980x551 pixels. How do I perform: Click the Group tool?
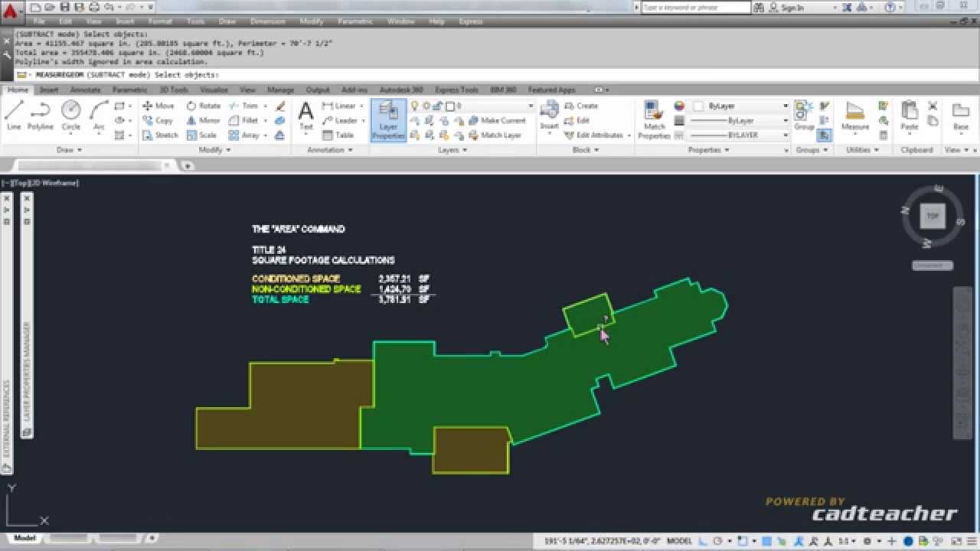[x=804, y=115]
